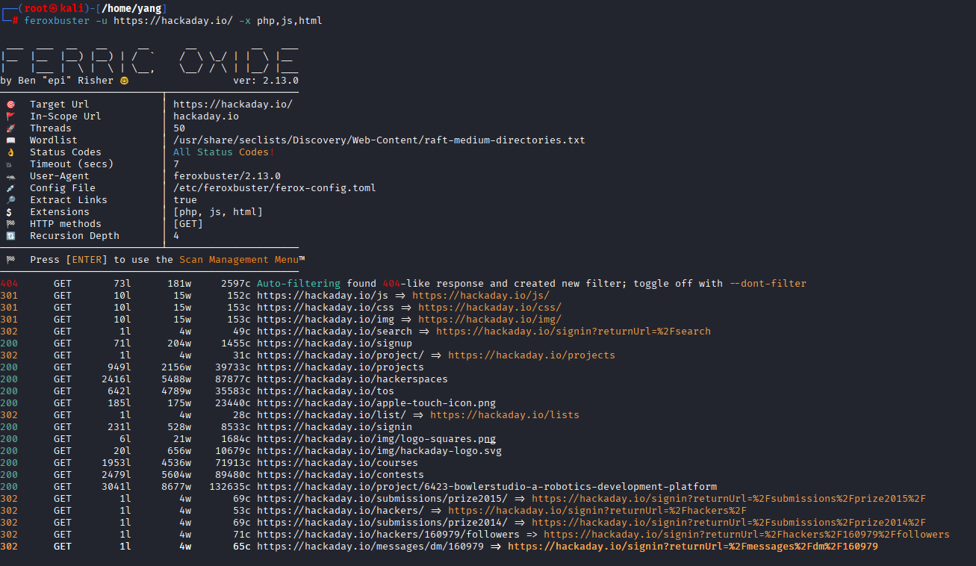The width and height of the screenshot is (976, 566).
Task: Click the flag icon beside In-Scope Url
Action: [x=10, y=116]
